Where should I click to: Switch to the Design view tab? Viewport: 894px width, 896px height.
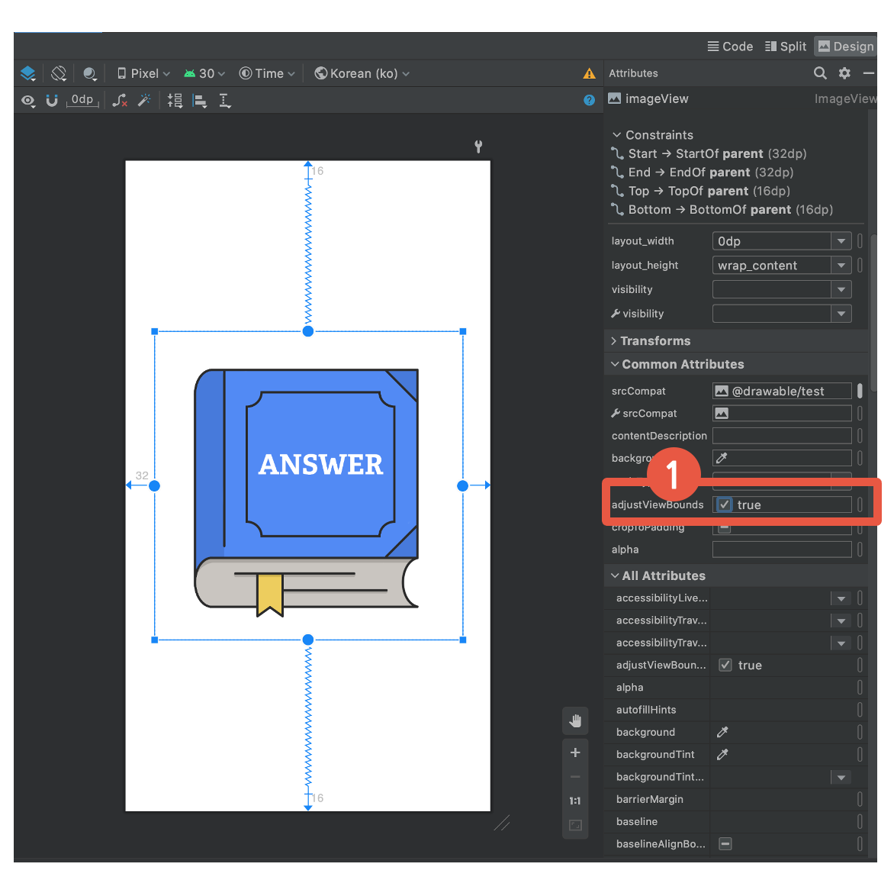point(846,47)
